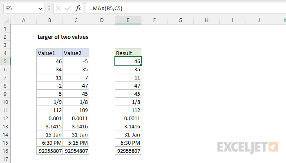Select column G header
Viewport: 286px width, 163px height.
181,20
